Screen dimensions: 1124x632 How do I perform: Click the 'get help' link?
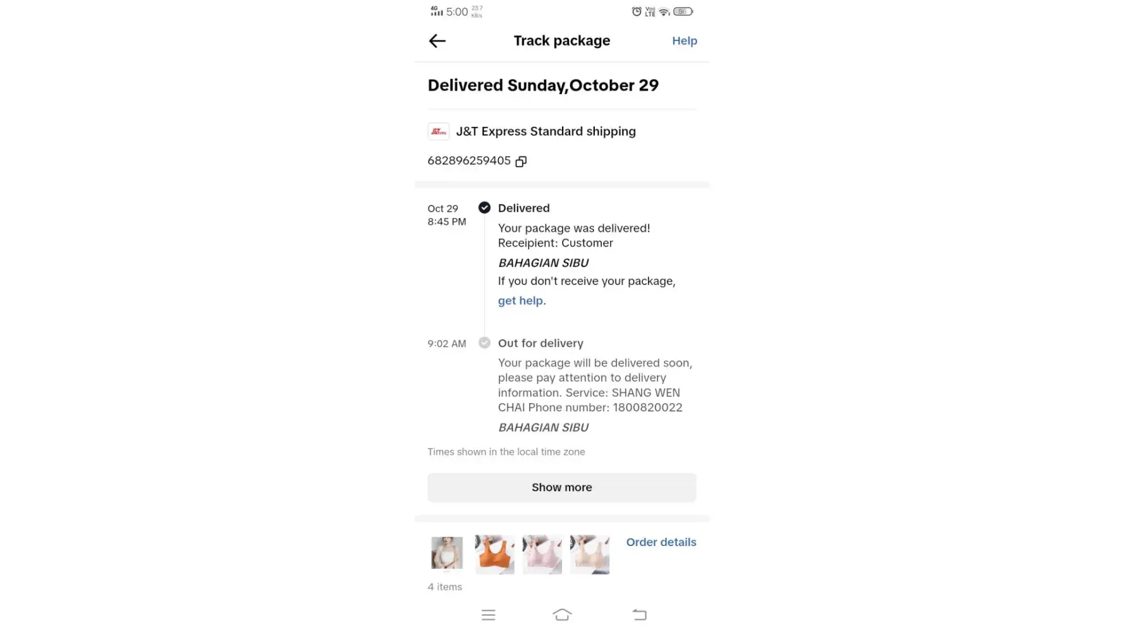(520, 301)
